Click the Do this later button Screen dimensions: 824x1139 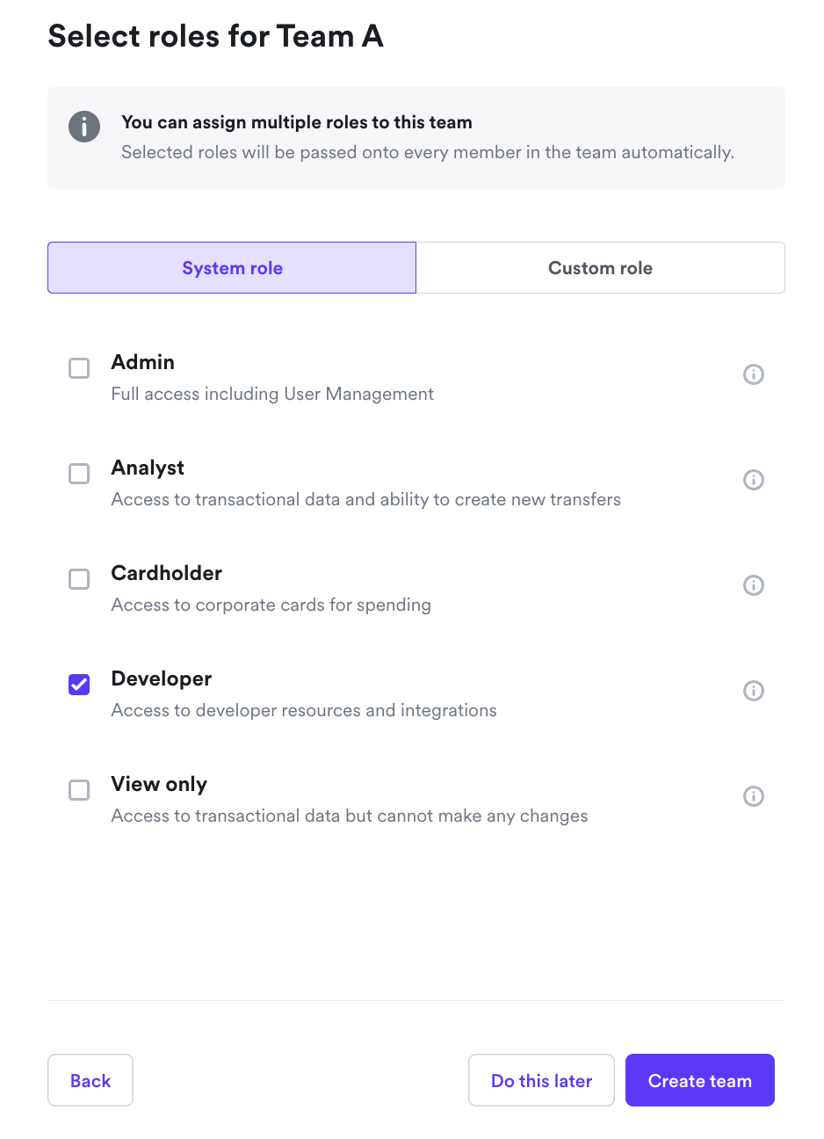(541, 1080)
